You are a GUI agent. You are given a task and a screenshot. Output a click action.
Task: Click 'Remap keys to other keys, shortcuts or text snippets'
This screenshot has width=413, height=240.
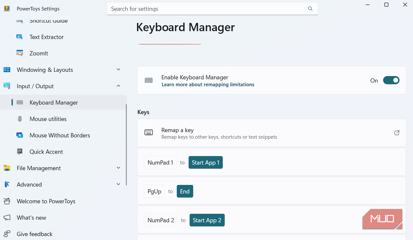219,137
